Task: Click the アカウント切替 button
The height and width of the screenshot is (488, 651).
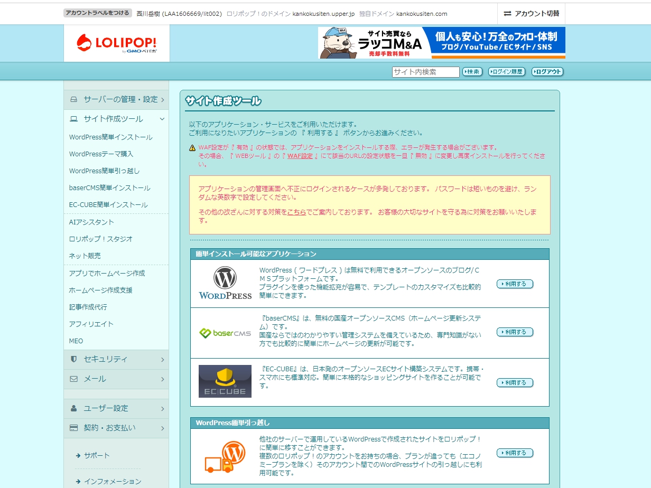Action: 531,14
